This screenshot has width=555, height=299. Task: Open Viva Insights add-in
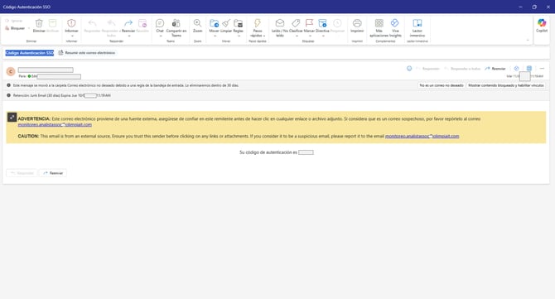tap(395, 28)
